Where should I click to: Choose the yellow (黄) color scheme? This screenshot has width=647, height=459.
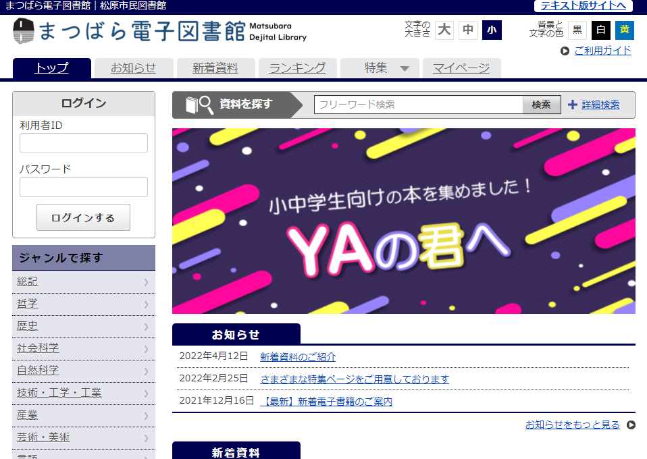(625, 30)
